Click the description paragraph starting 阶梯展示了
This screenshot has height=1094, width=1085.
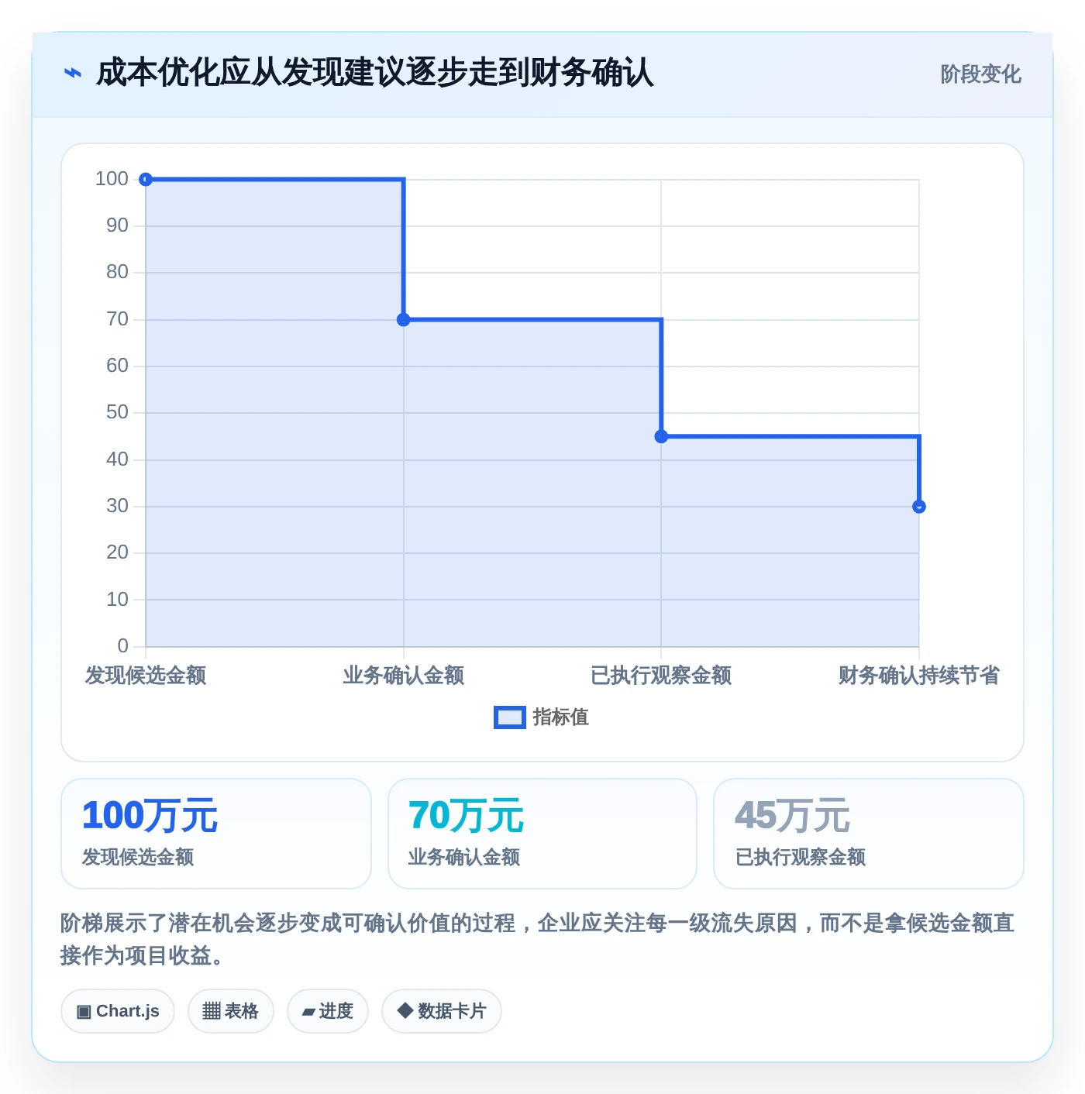coord(538,939)
